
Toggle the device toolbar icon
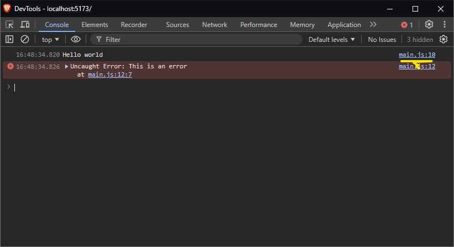point(25,25)
